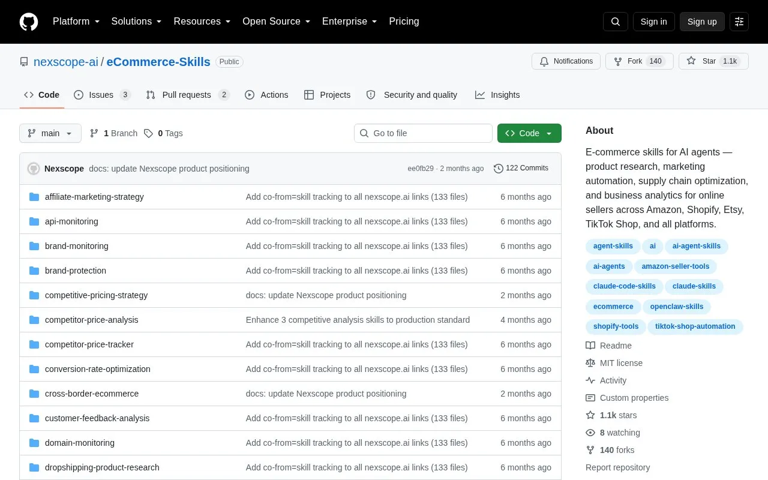Switch to the Issues tab
The width and height of the screenshot is (768, 480).
coord(102,95)
